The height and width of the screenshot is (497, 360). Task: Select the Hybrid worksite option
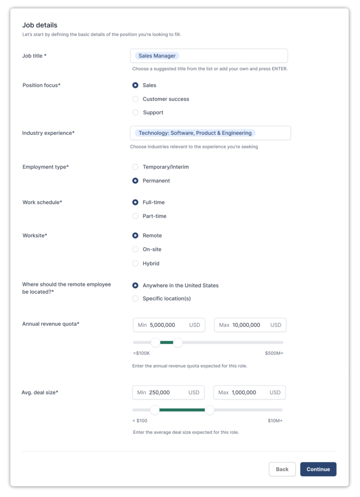[135, 263]
